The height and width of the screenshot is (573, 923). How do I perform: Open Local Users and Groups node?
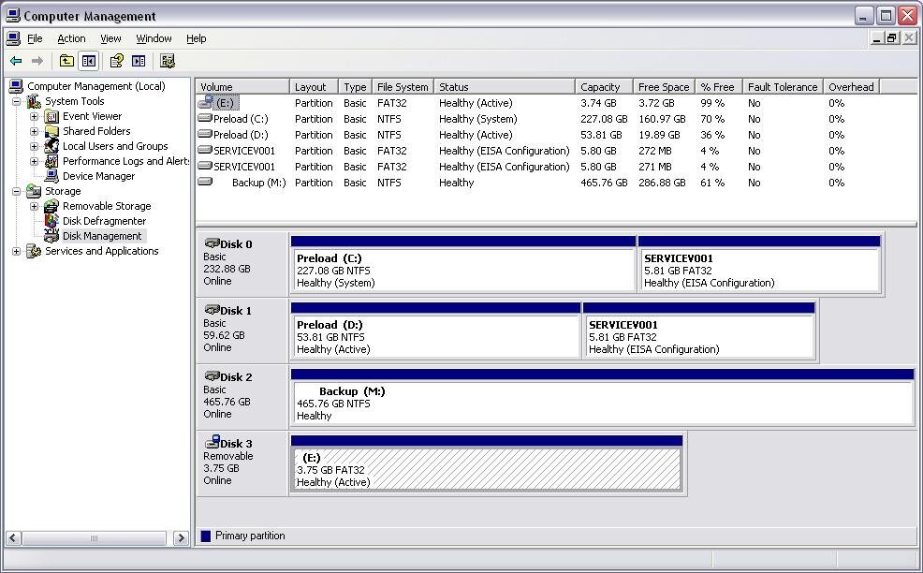[114, 146]
